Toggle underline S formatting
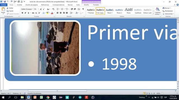This screenshot has height=100, width=179. (29, 13)
